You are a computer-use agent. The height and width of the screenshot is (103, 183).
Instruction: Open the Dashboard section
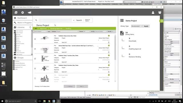pyautogui.click(x=23, y=18)
